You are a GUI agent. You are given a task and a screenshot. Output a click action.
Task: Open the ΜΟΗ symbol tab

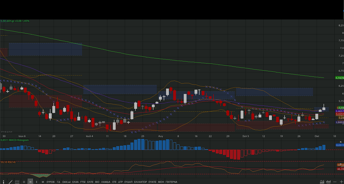pyautogui.click(x=161, y=182)
